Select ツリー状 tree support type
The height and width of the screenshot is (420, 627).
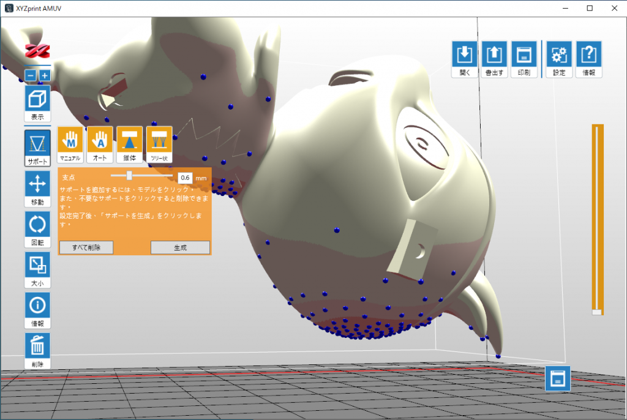point(159,144)
